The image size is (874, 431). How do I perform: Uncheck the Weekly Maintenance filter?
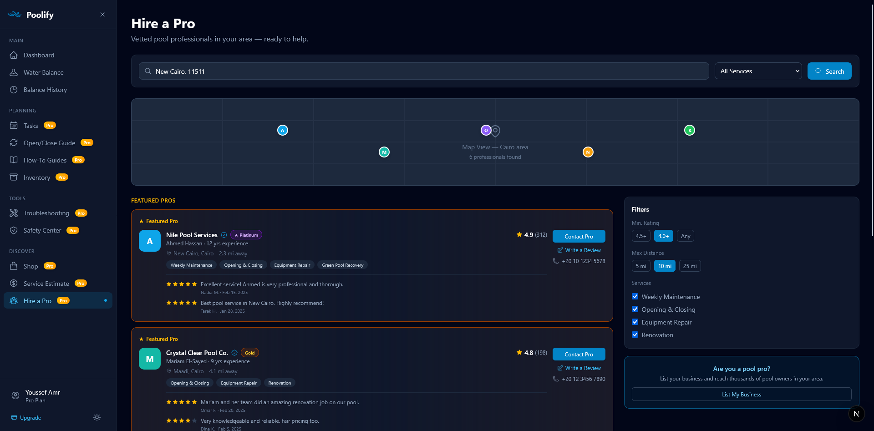(x=635, y=296)
